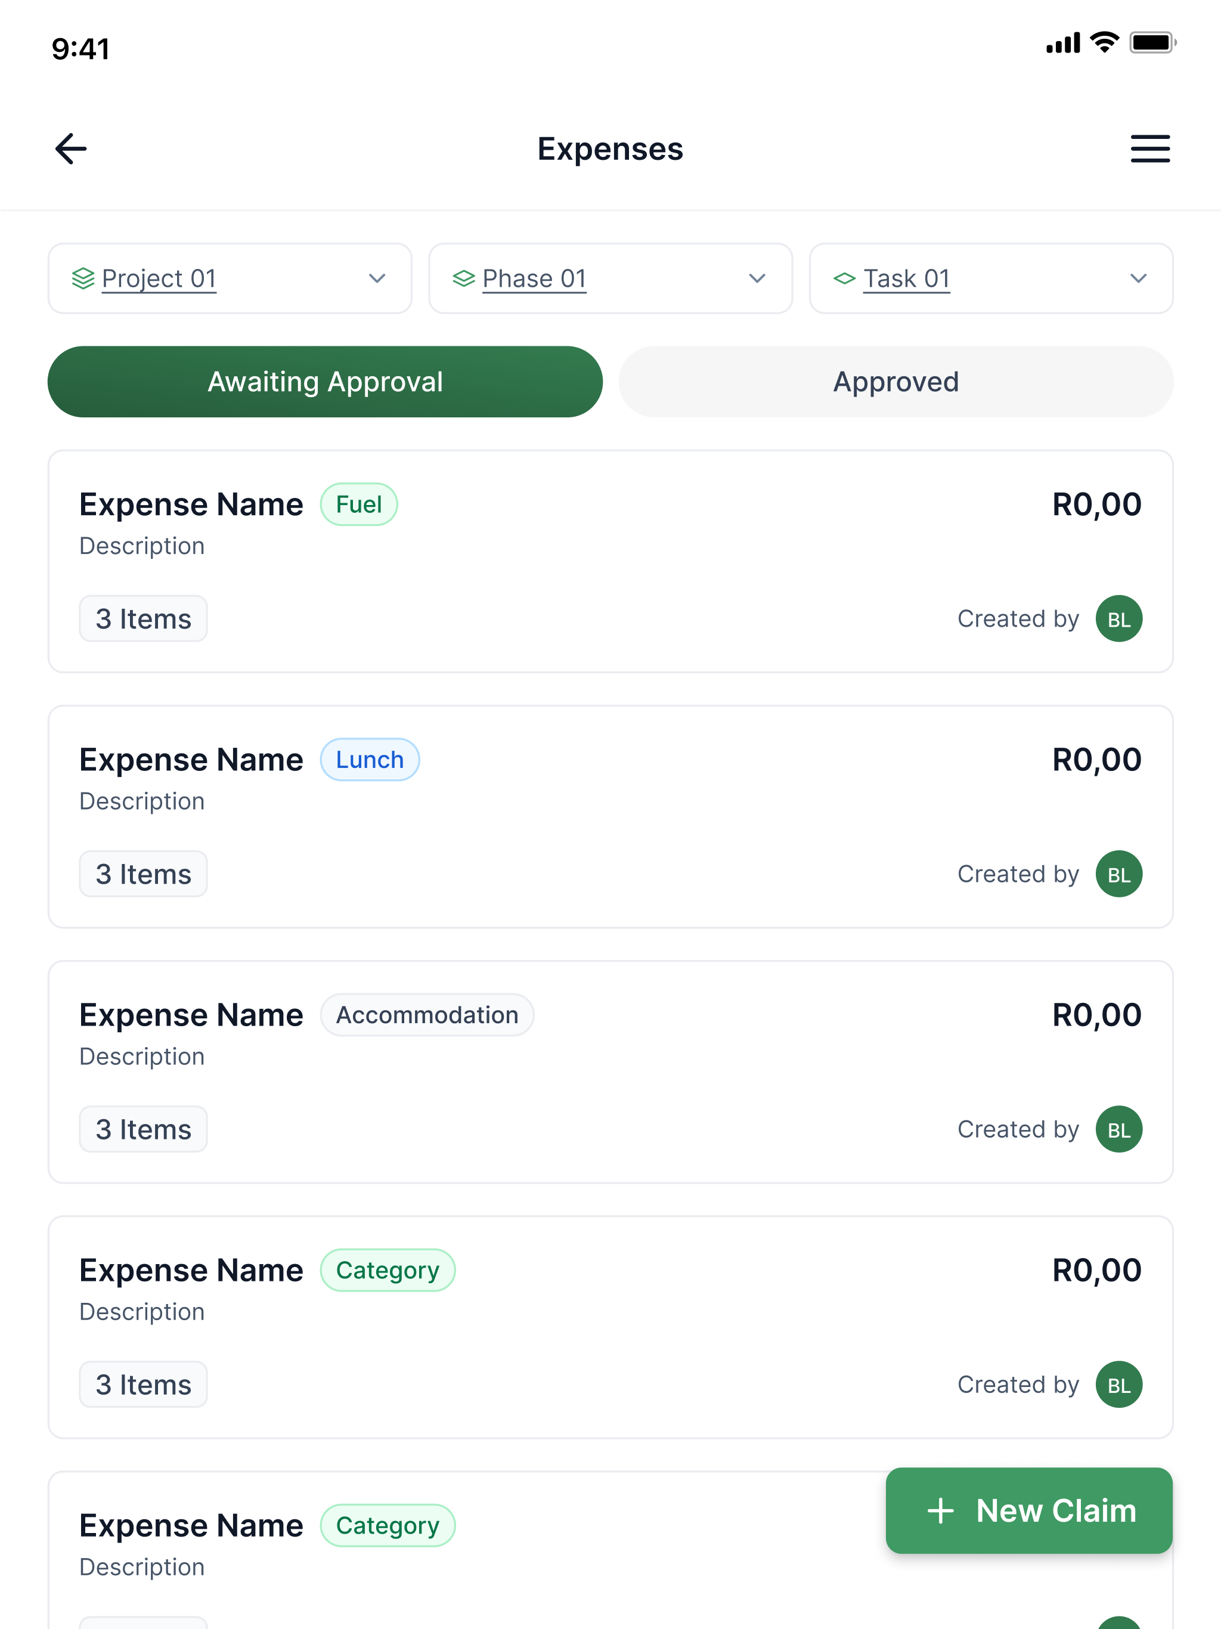Expand the Task 01 dropdown chevron
The height and width of the screenshot is (1629, 1221).
pos(1139,278)
